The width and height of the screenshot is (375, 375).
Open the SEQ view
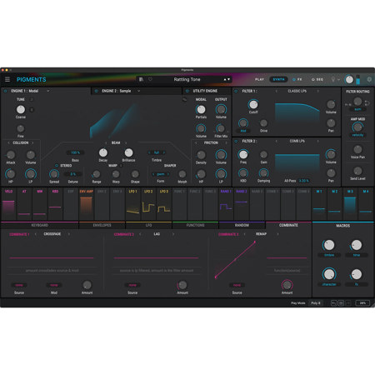[x=320, y=79]
